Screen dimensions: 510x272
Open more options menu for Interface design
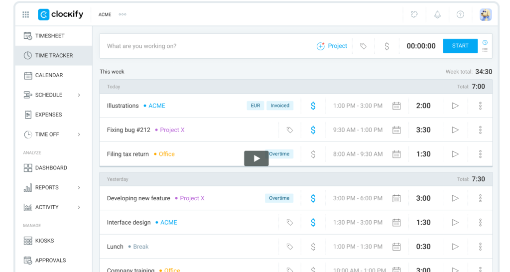tap(480, 223)
